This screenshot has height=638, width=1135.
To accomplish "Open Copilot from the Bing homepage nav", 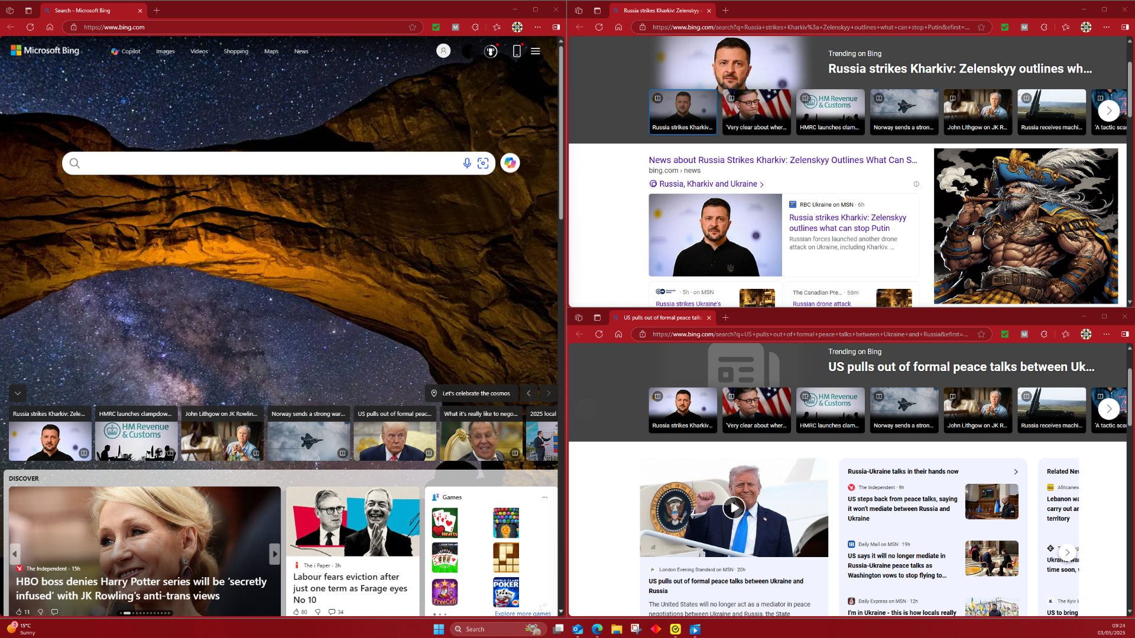I will [125, 51].
